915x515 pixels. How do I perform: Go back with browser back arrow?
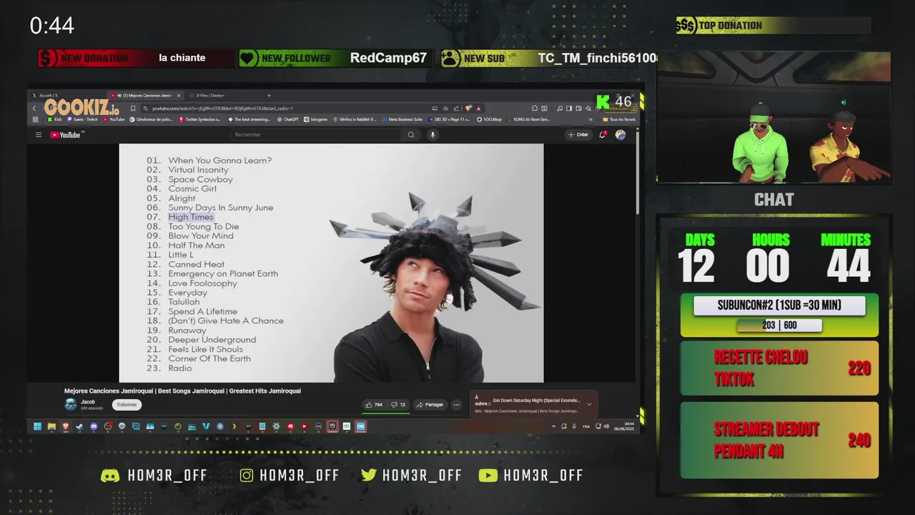point(34,108)
